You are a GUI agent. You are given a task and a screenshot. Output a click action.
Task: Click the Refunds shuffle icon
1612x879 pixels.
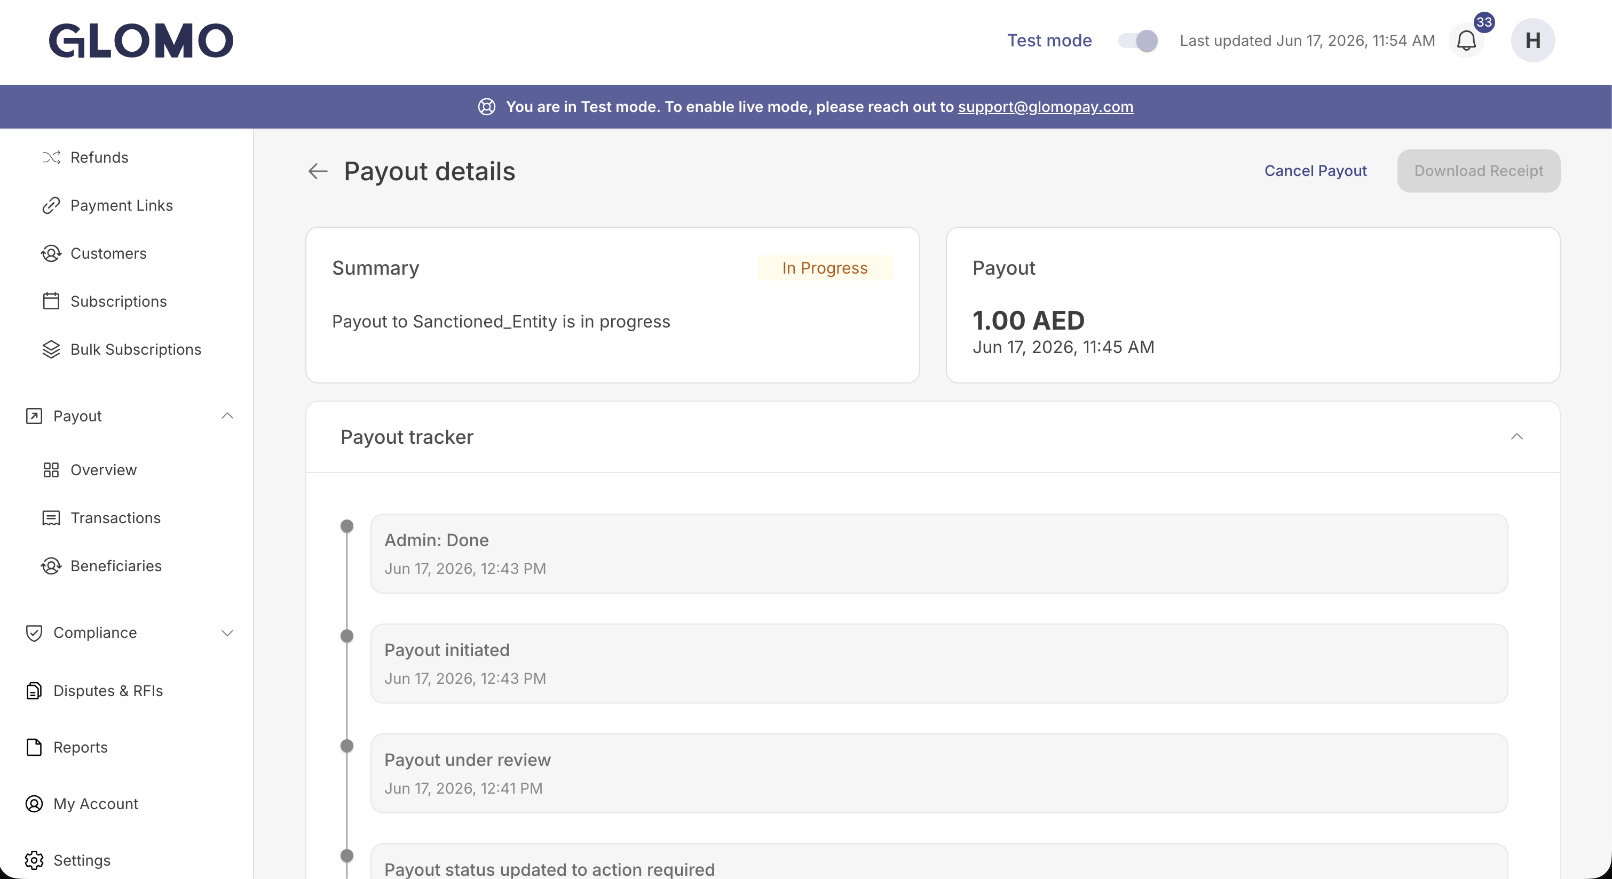pyautogui.click(x=51, y=157)
